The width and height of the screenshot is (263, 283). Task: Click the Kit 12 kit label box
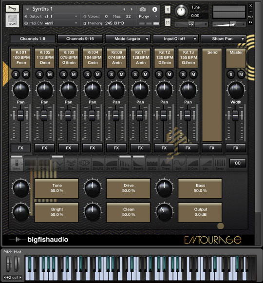click(165, 58)
